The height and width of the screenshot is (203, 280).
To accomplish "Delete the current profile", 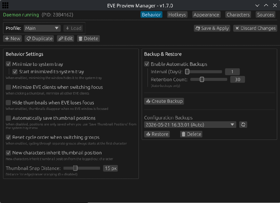I will 88,39.
